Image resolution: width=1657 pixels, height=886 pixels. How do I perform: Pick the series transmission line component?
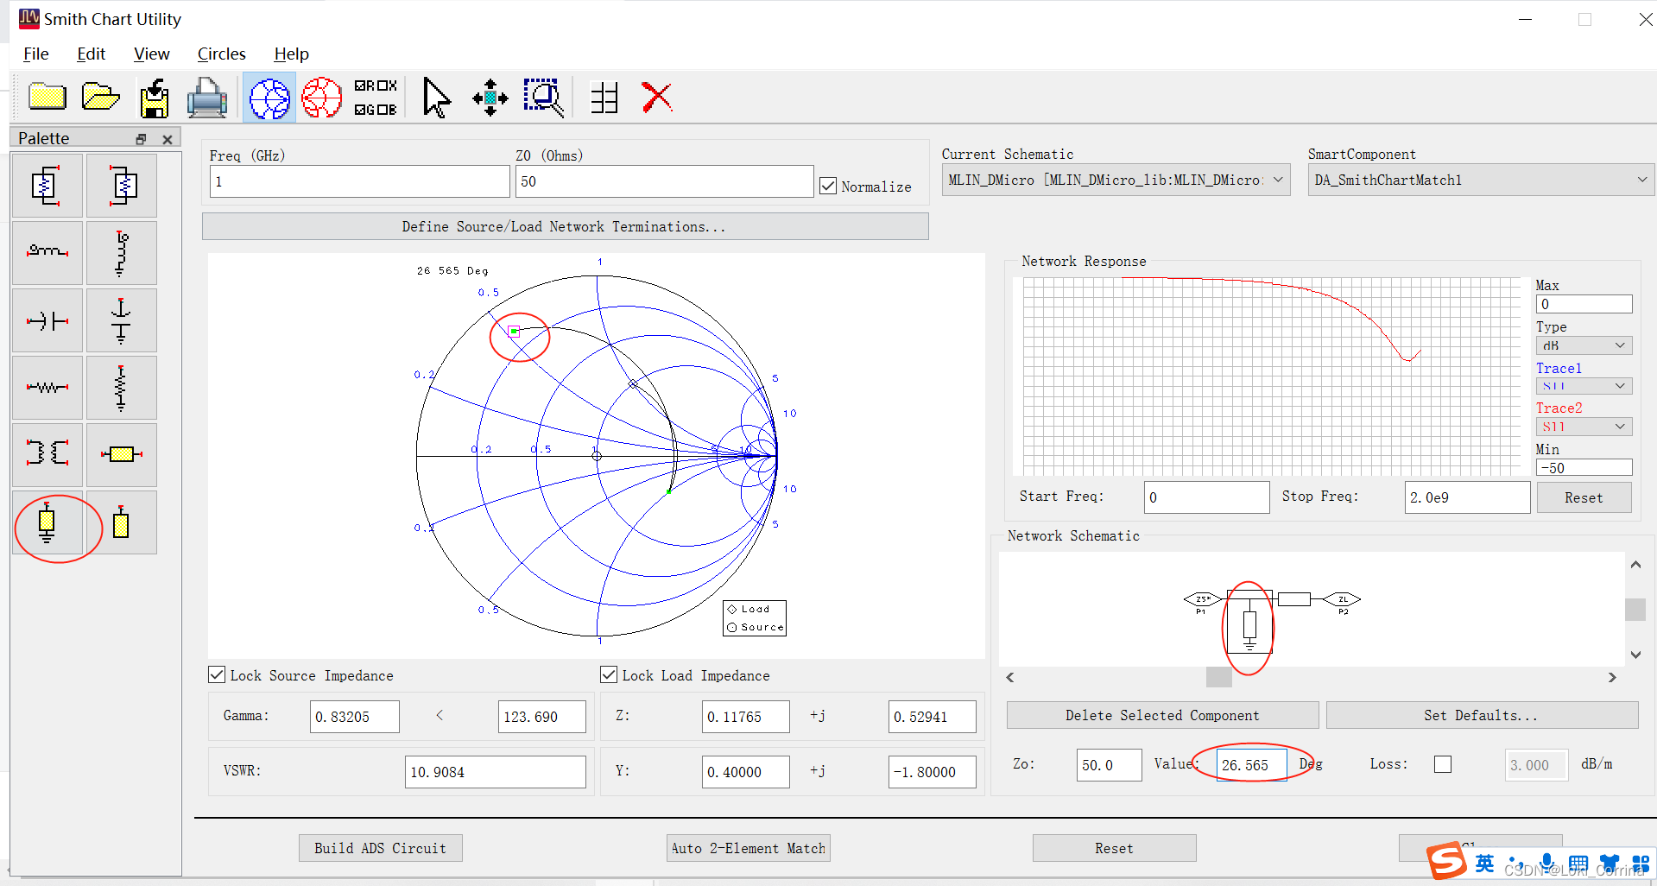tap(122, 454)
